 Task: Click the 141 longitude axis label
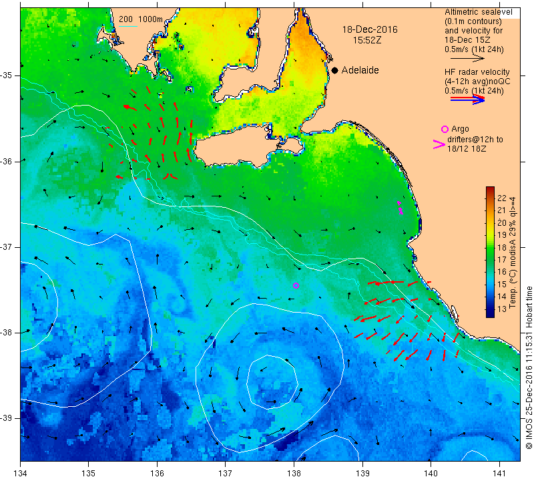point(499,474)
